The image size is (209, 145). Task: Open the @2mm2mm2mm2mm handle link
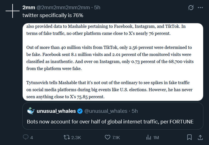point(63,8)
